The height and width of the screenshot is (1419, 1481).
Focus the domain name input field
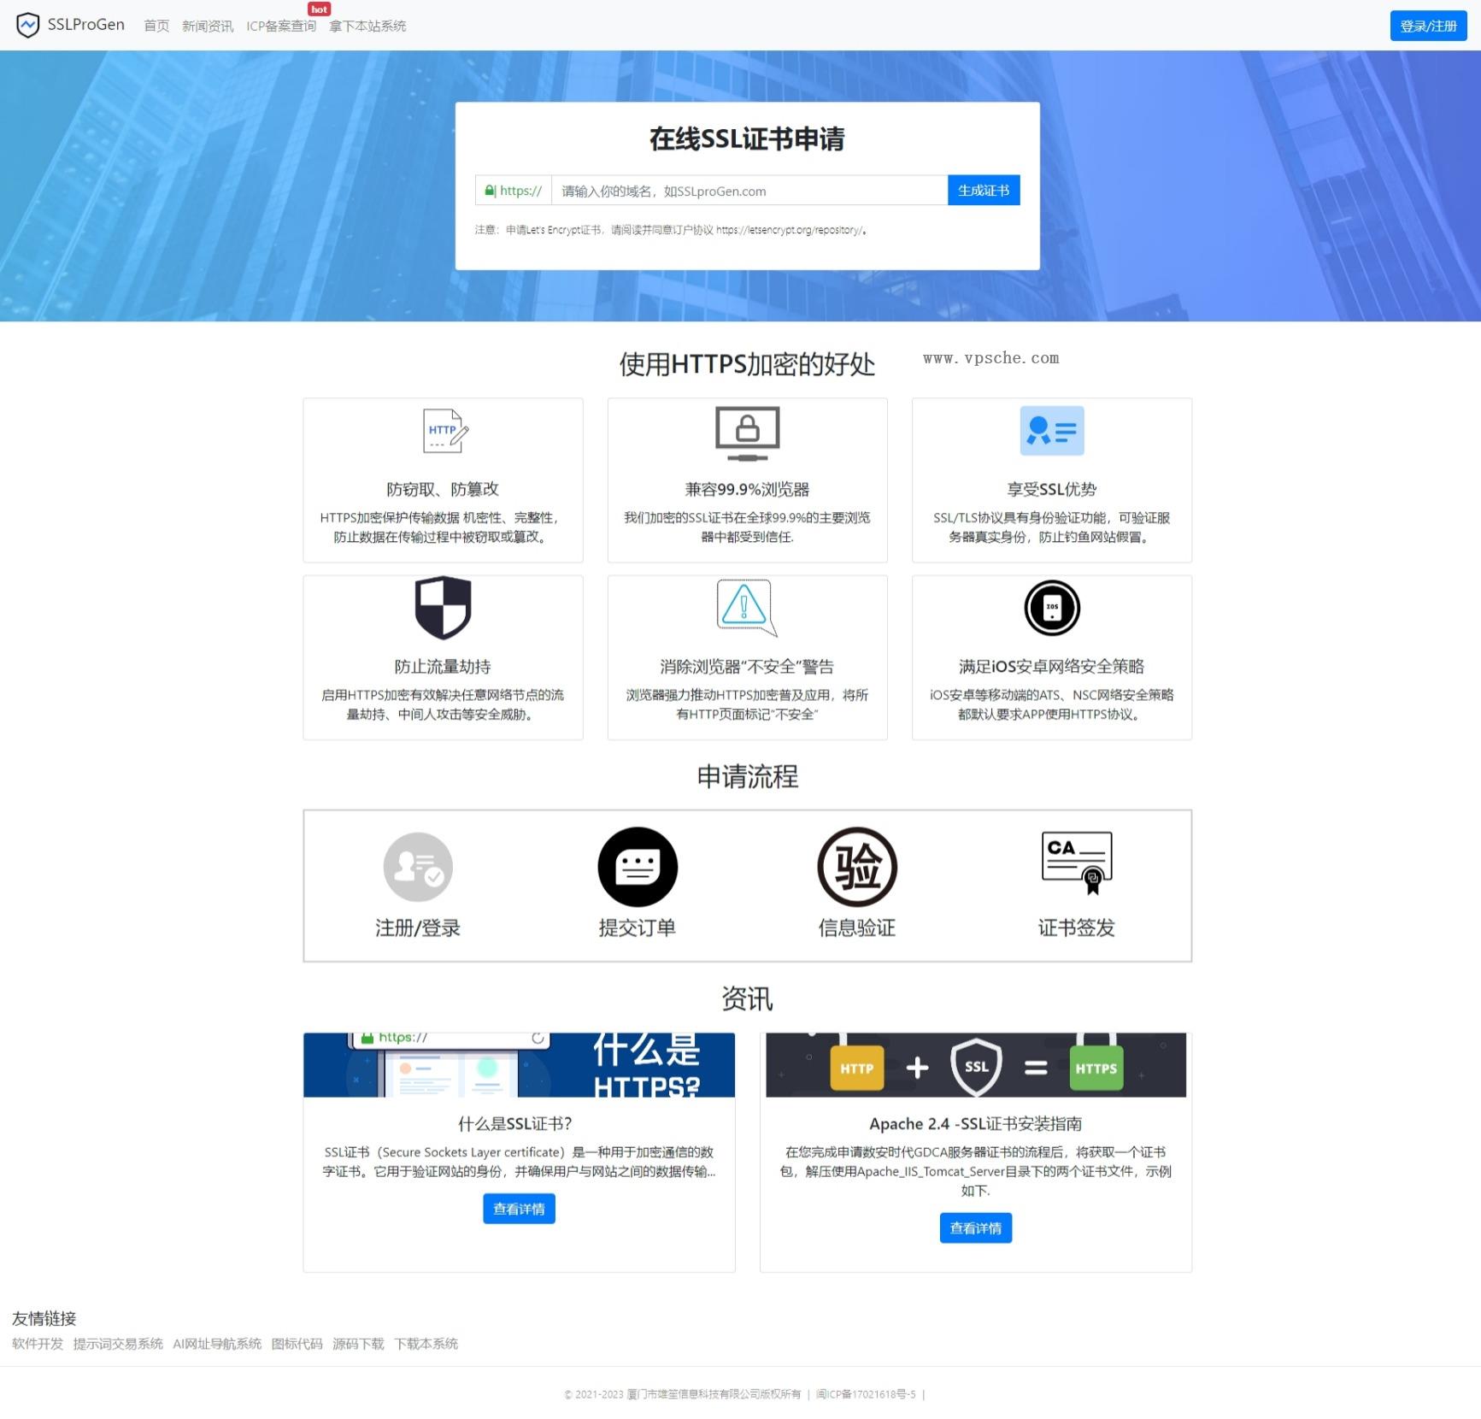tap(749, 191)
